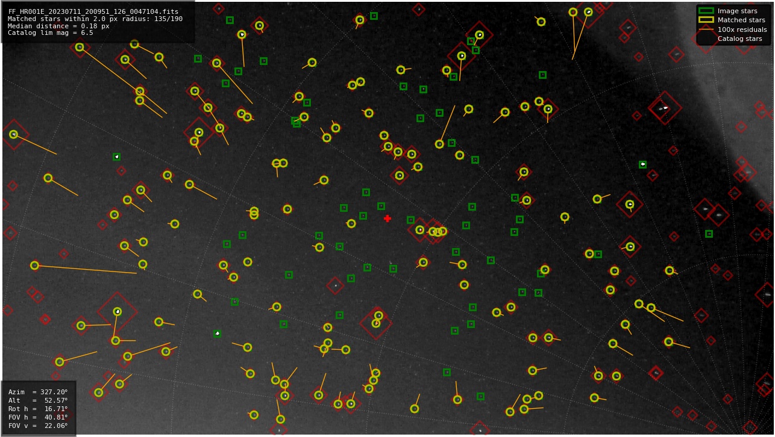Select the 'Image stars' legend label
The height and width of the screenshot is (437, 775).
click(737, 11)
